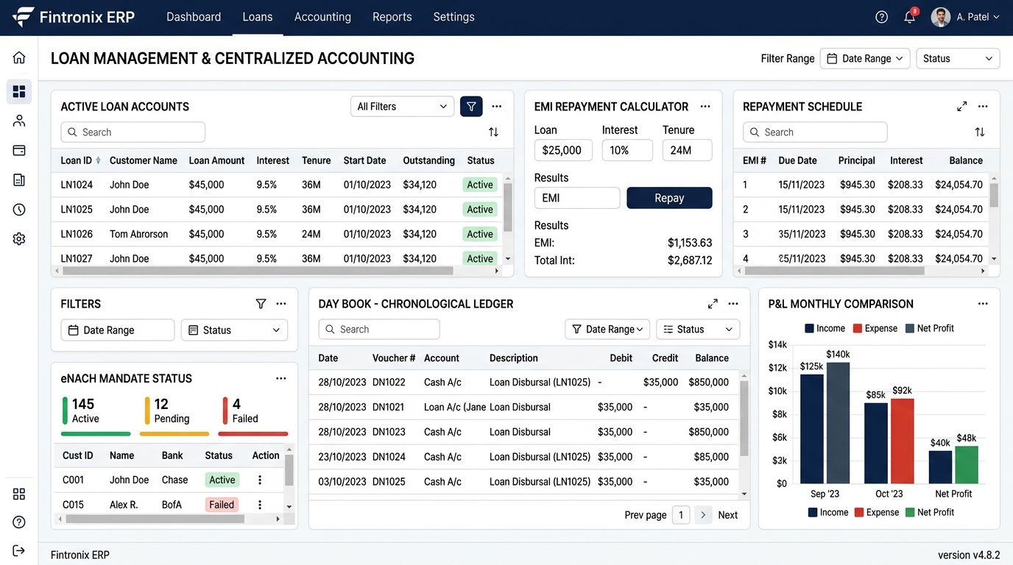This screenshot has height=565, width=1013.
Task: Open the Settings menu tab
Action: (x=453, y=17)
